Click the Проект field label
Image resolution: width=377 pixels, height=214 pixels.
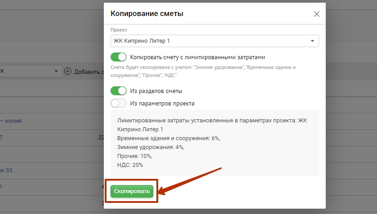tap(119, 30)
